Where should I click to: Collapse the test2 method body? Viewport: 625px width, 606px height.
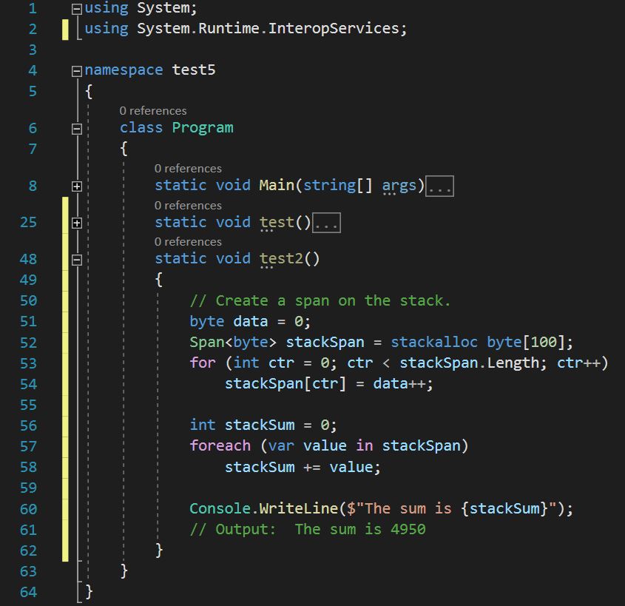[77, 258]
